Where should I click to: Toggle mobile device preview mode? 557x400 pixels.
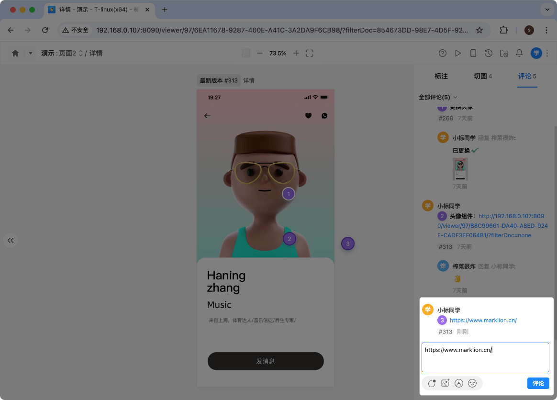coord(473,53)
